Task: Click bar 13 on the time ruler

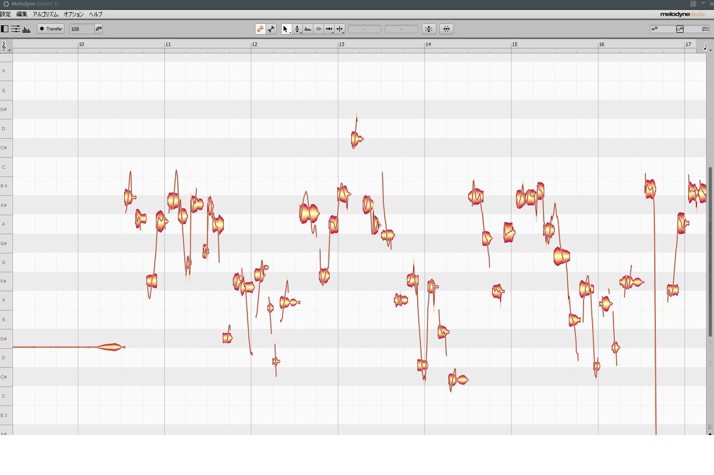Action: coord(341,45)
